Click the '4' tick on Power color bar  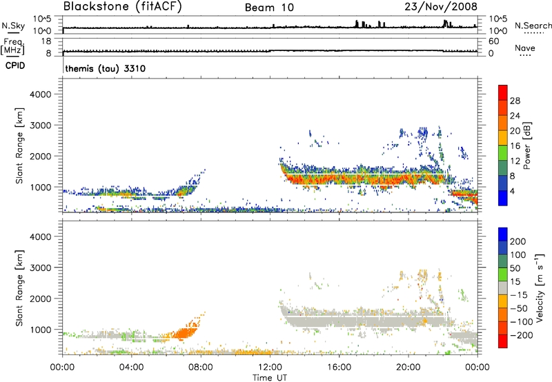click(x=512, y=191)
